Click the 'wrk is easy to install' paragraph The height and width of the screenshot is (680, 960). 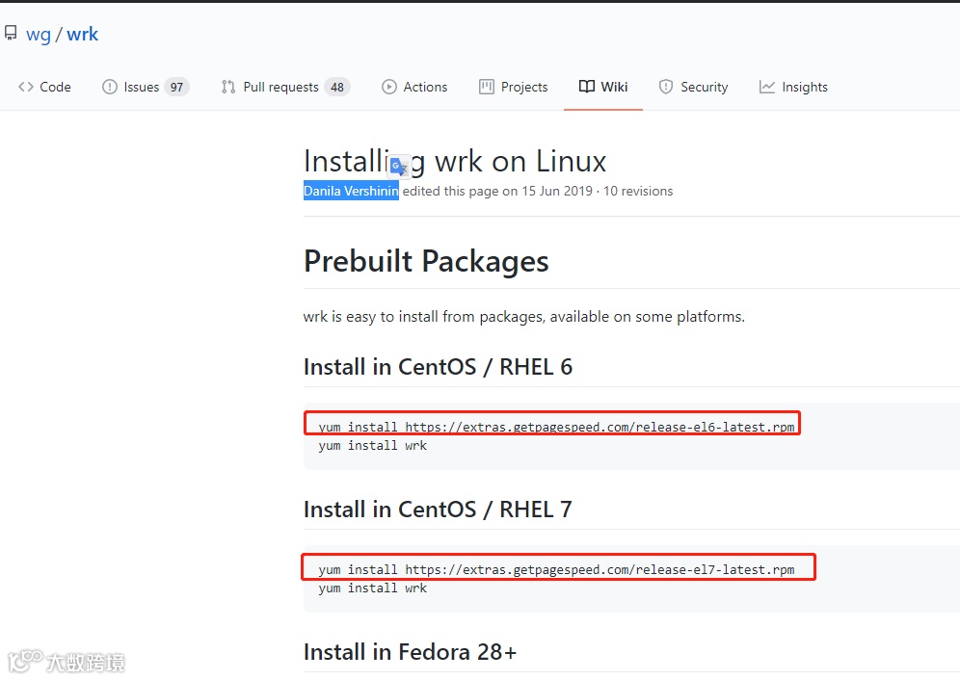[x=524, y=317]
